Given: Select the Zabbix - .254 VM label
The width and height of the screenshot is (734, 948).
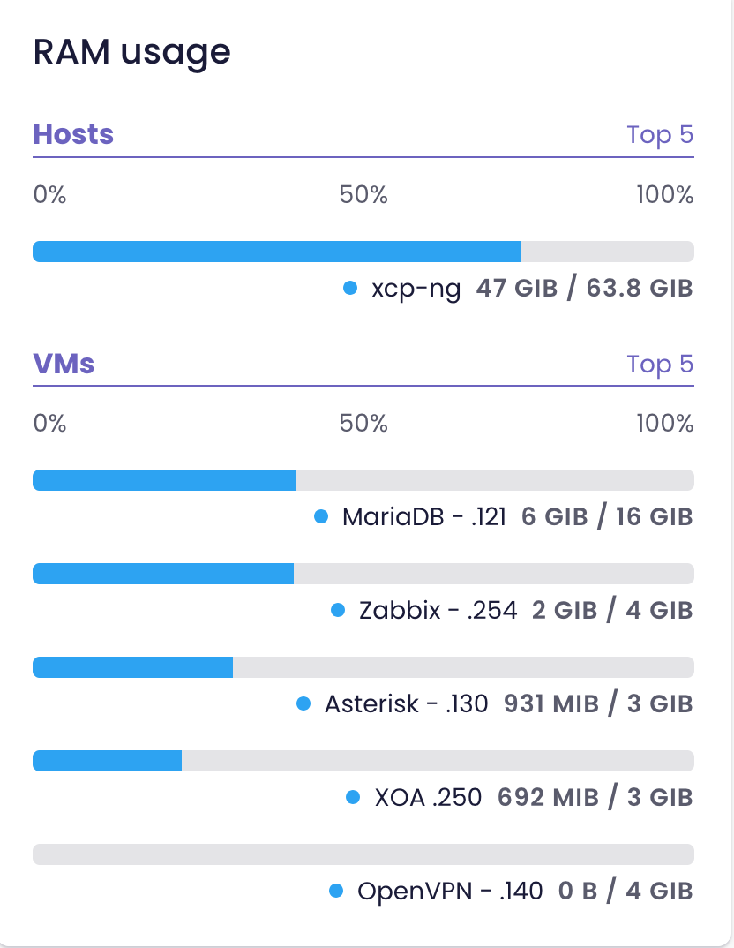Looking at the screenshot, I should click(438, 610).
